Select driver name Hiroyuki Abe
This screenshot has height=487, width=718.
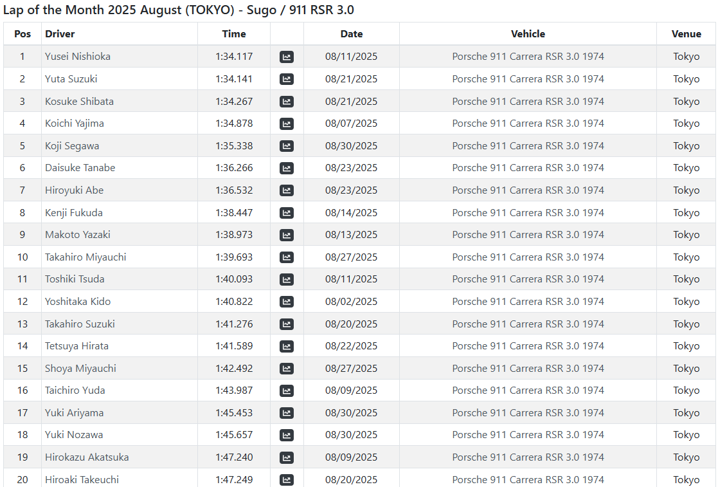point(74,190)
